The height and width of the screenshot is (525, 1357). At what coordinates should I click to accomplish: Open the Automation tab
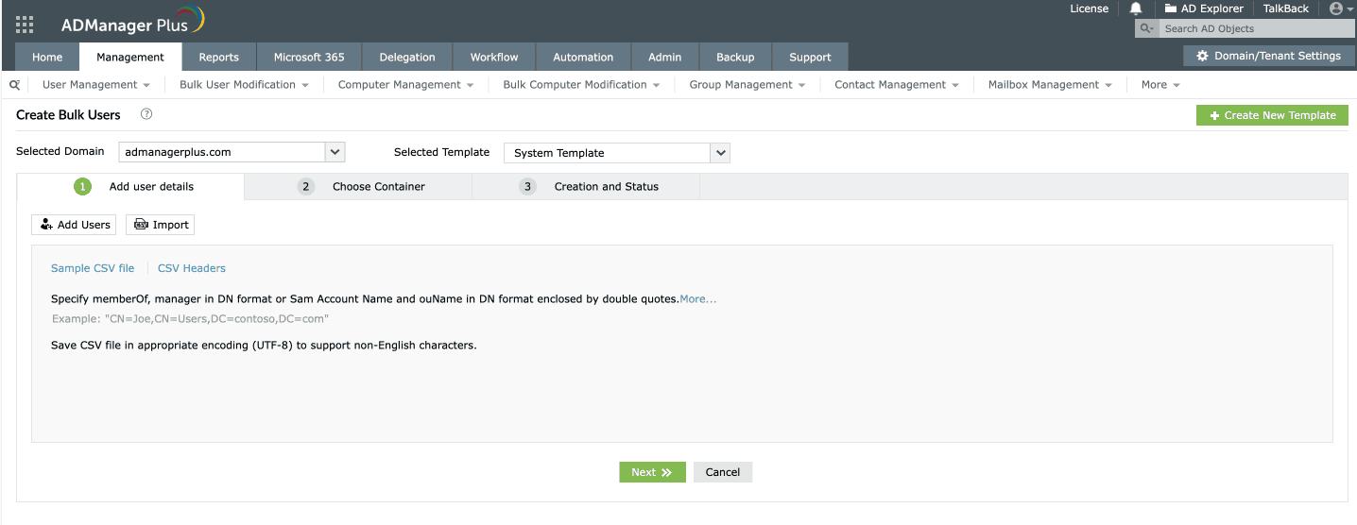tap(583, 57)
